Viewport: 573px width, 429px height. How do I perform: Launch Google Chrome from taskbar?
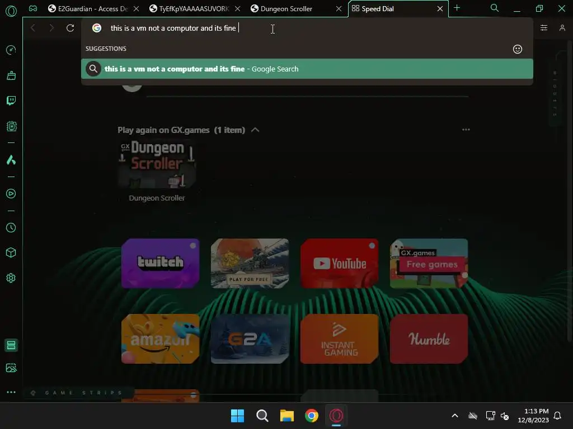point(311,416)
